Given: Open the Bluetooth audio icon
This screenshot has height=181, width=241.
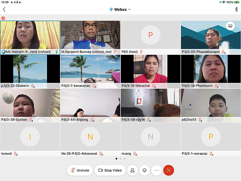Looking at the screenshot, I should point(236,9).
